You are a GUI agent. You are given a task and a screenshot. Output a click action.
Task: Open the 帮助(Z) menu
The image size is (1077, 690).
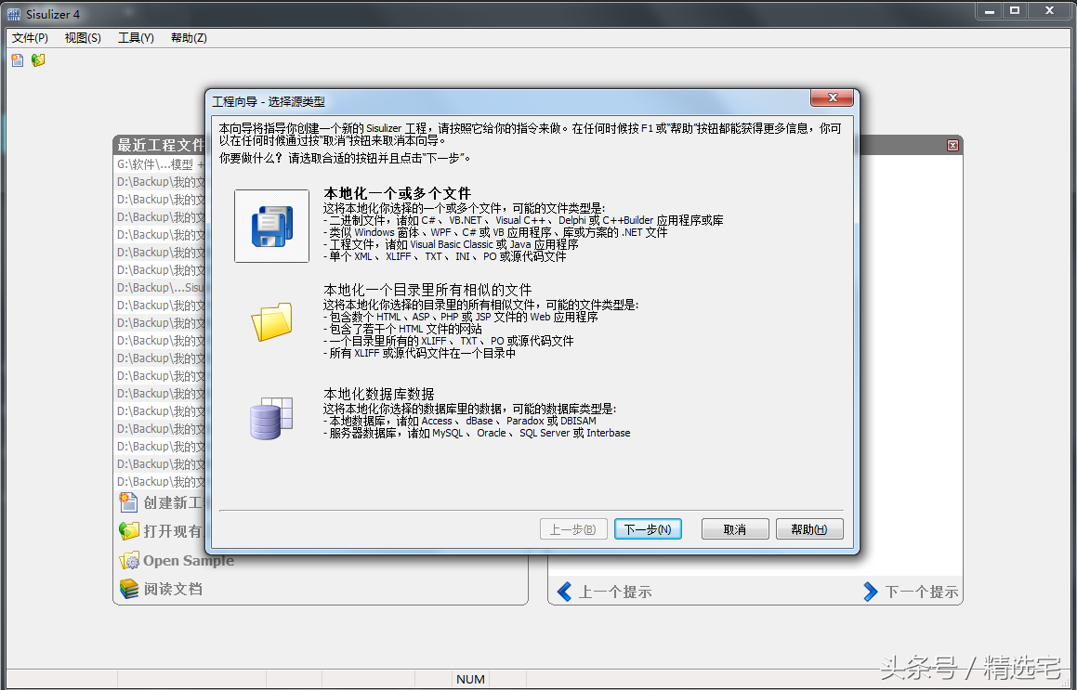[x=189, y=38]
